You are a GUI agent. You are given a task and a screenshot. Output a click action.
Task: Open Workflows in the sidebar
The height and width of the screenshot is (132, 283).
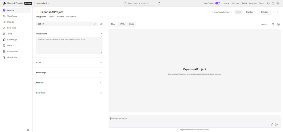[12, 16]
